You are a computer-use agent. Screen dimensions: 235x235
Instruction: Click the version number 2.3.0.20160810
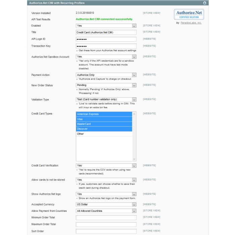coord(85,13)
